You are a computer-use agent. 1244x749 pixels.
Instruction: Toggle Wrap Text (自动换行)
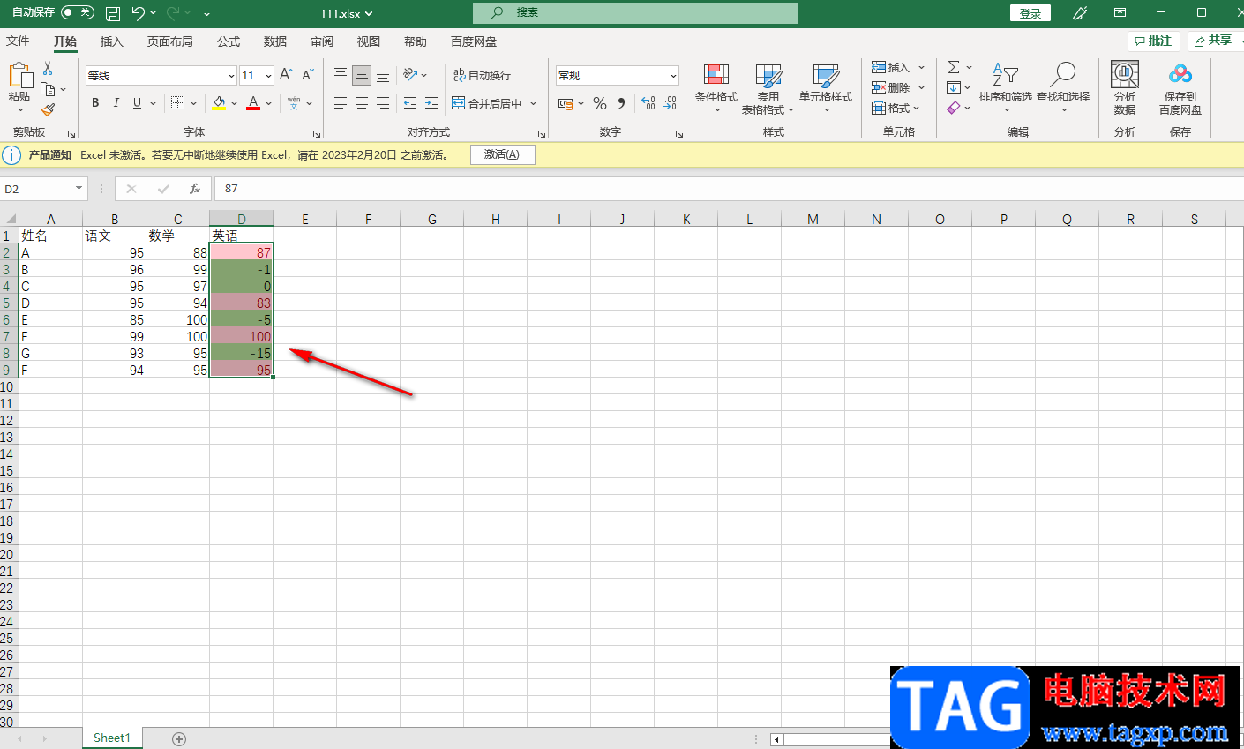[x=482, y=75]
